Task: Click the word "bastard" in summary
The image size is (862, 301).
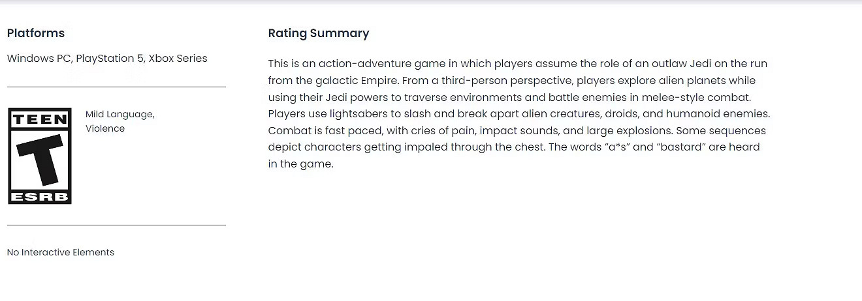Action: (x=681, y=147)
